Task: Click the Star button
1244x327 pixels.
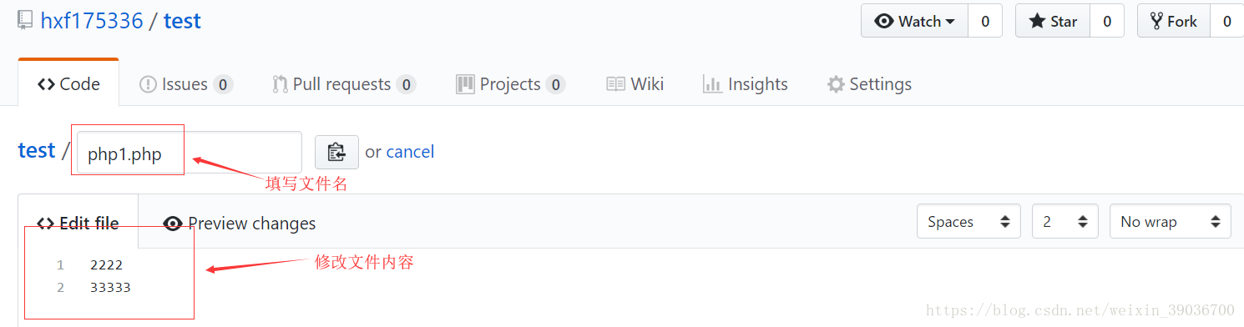Action: 1054,22
